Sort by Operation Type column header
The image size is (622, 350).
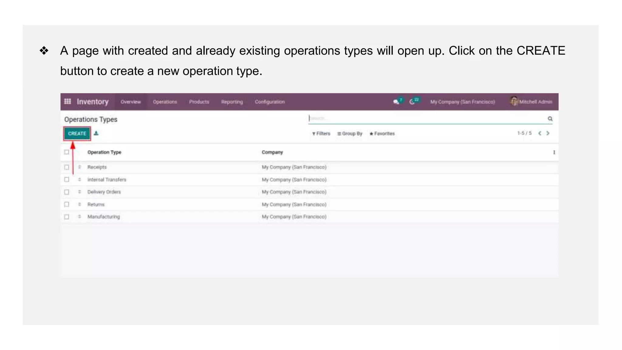[x=104, y=152]
